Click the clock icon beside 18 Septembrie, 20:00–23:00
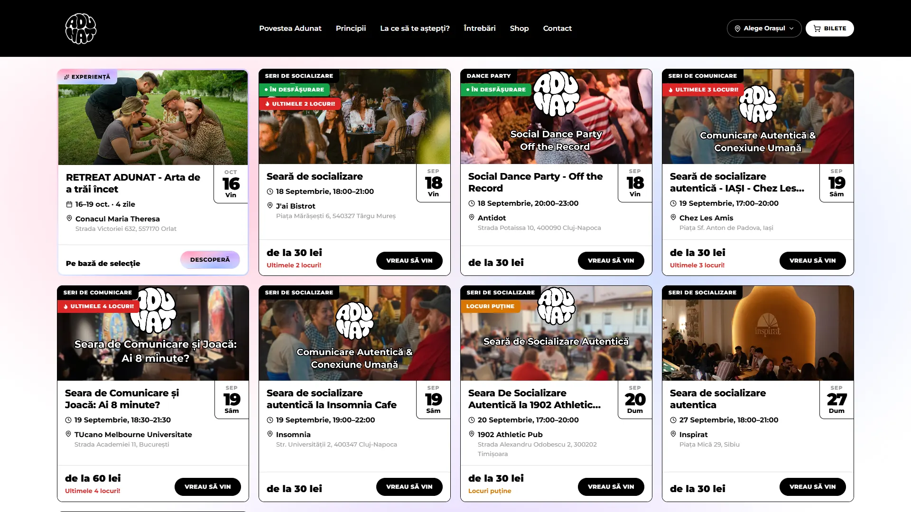Screen dimensions: 911x512 (472, 203)
